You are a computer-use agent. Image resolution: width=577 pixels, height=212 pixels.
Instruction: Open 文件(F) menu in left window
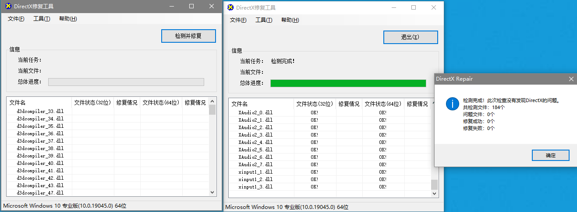(16, 19)
